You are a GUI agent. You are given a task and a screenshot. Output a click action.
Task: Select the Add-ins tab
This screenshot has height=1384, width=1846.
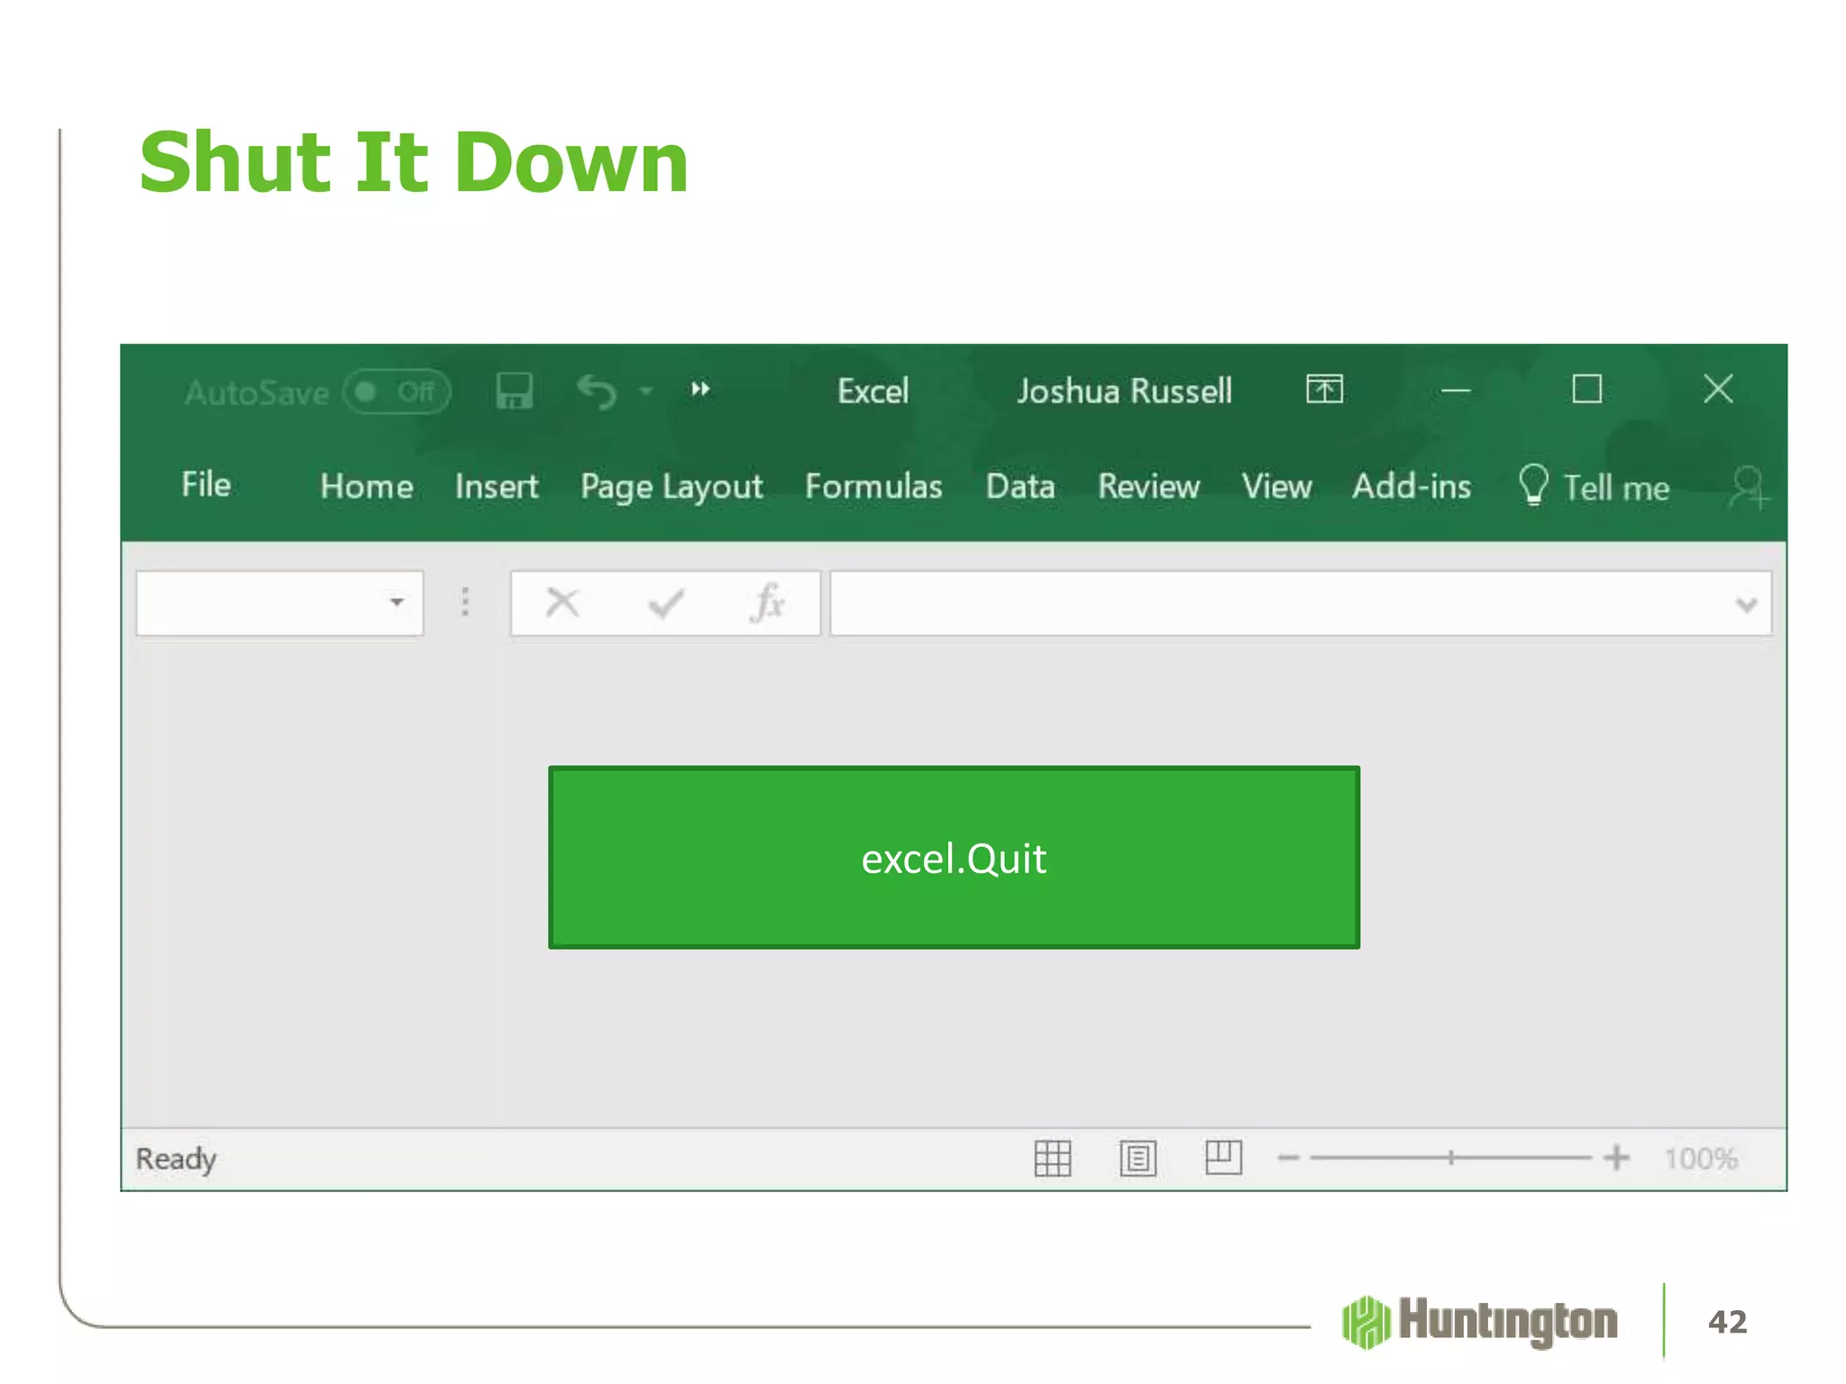1412,487
